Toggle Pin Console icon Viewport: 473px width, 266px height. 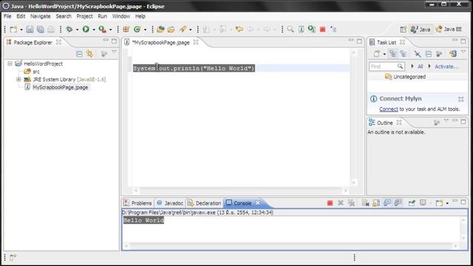click(x=412, y=203)
